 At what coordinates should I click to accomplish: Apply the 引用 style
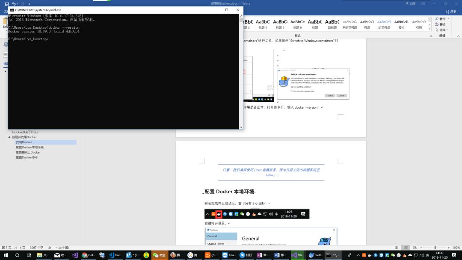click(419, 24)
